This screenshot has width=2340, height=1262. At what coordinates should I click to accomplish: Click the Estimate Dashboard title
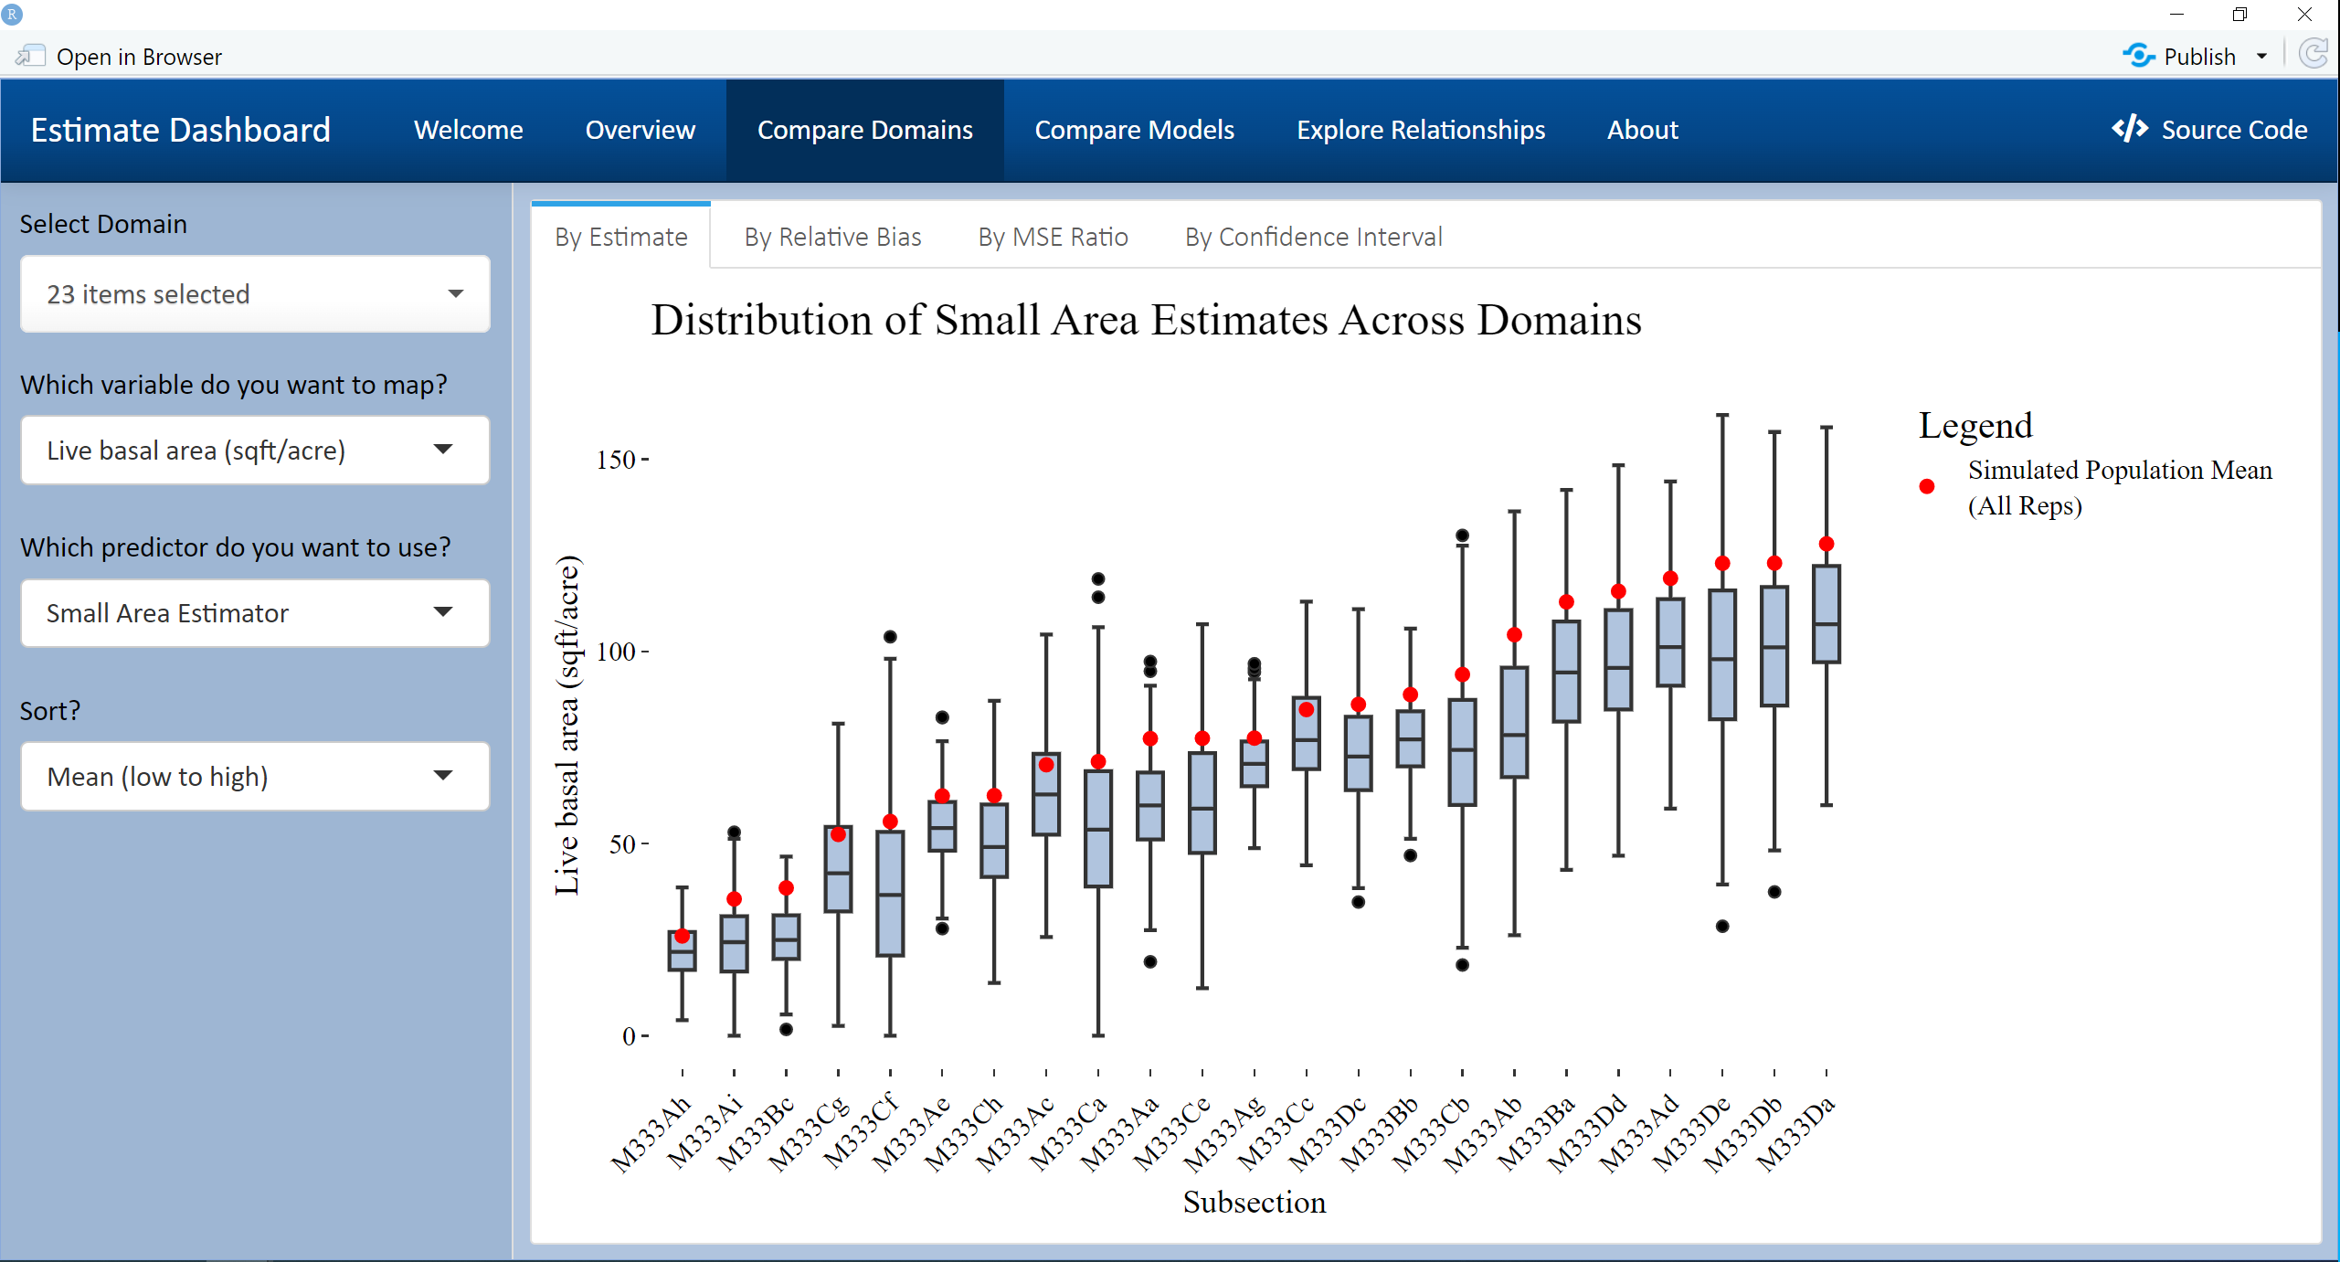[181, 130]
